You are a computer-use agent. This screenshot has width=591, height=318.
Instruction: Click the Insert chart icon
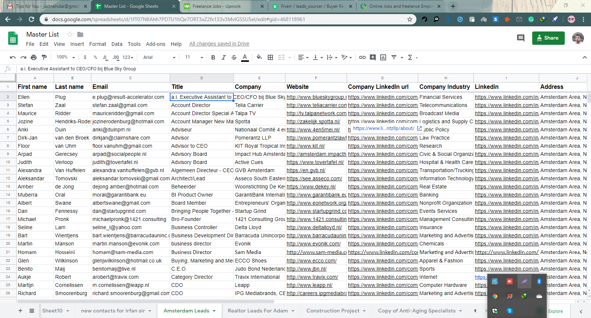click(x=383, y=57)
